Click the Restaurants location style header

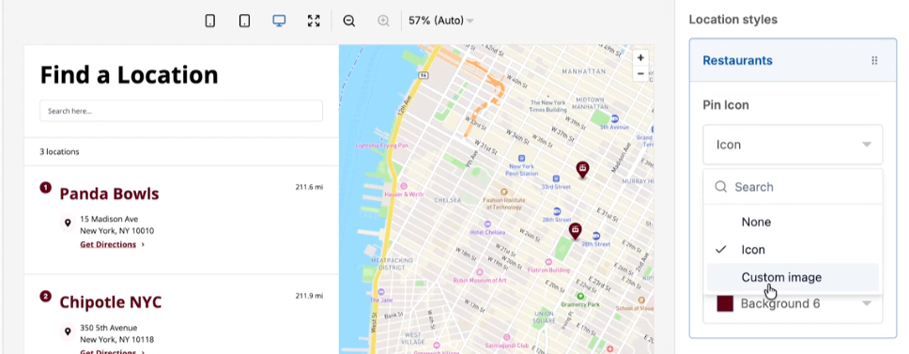pyautogui.click(x=793, y=60)
